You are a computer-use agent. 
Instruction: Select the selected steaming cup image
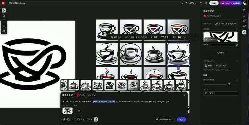point(178,54)
